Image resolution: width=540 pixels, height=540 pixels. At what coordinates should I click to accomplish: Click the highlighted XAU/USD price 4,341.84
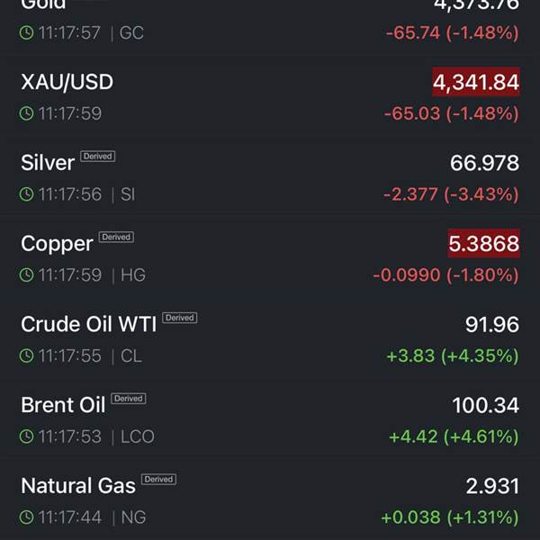(476, 83)
